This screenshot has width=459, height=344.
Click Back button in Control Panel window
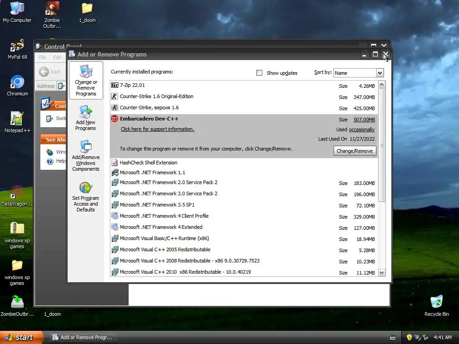(x=50, y=72)
